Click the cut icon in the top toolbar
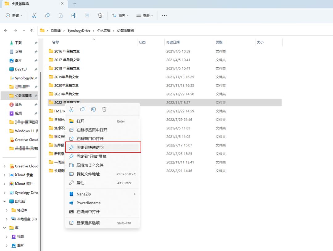333x251 pixels. 34,15
